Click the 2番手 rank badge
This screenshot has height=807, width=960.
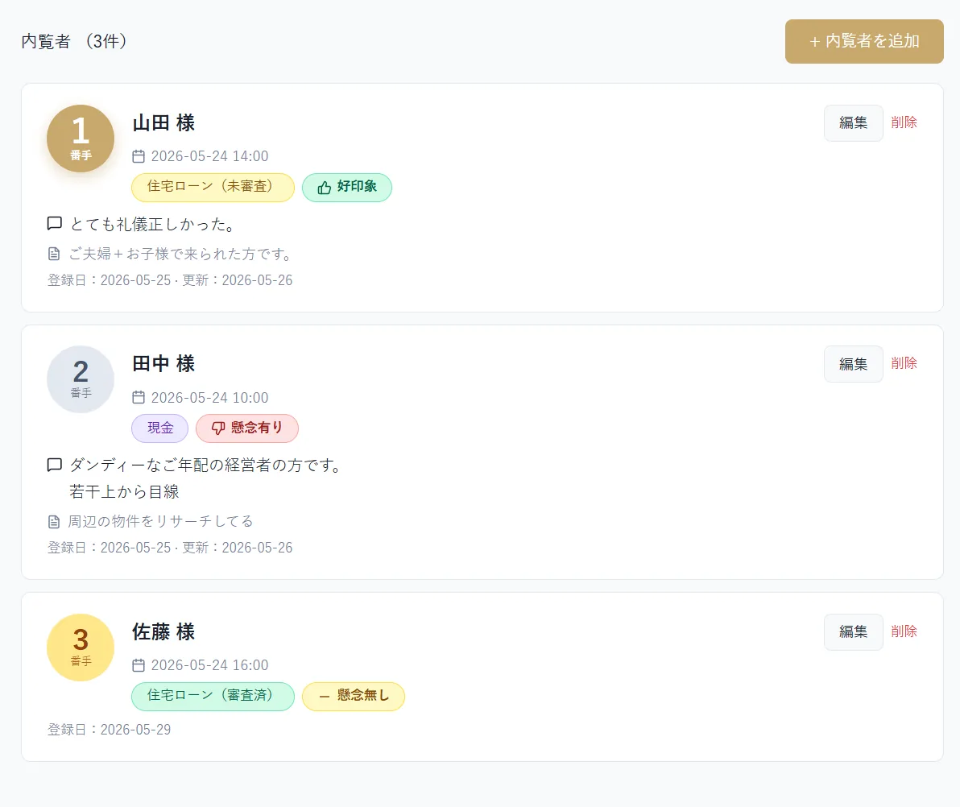click(x=81, y=379)
